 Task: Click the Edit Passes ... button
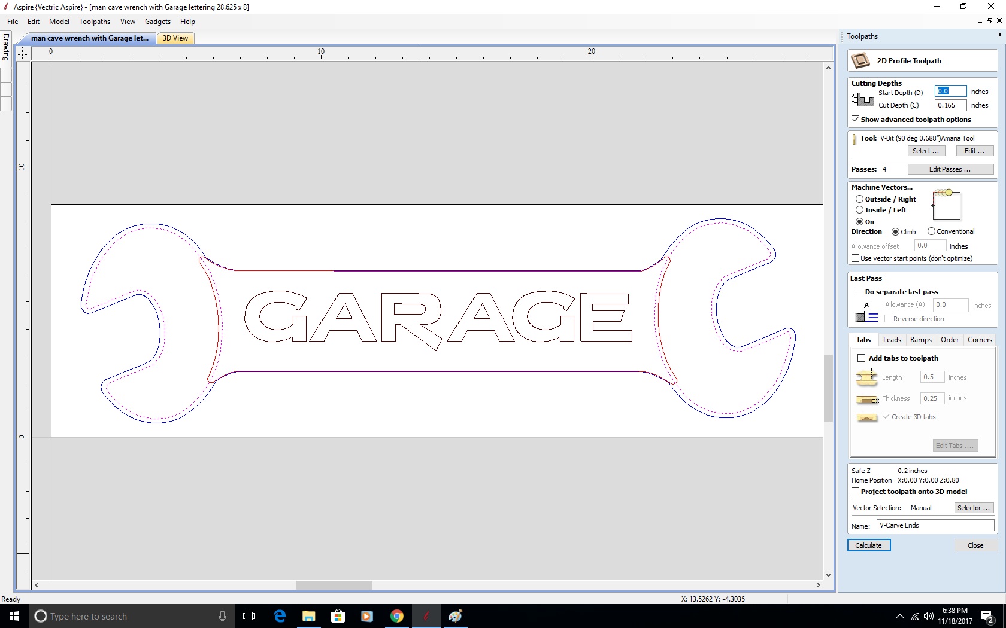point(950,169)
